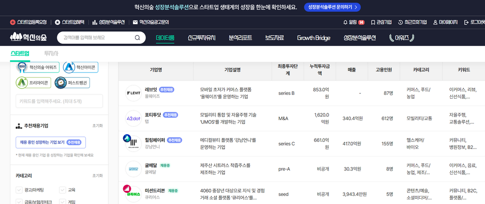This screenshot has height=204, width=485.
Task: Check the 교육 category
Action: click(63, 190)
